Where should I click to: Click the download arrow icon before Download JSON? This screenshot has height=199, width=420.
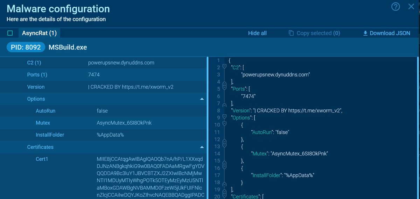(365, 33)
